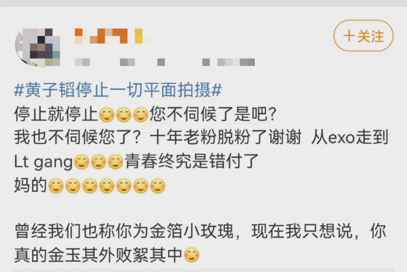Click the smiley emoji right before 您不伺候了是吧
Viewport: 407px width, 272px height.
[141, 114]
